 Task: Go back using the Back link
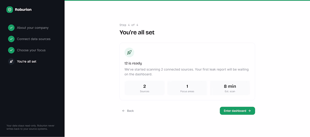(x=128, y=111)
